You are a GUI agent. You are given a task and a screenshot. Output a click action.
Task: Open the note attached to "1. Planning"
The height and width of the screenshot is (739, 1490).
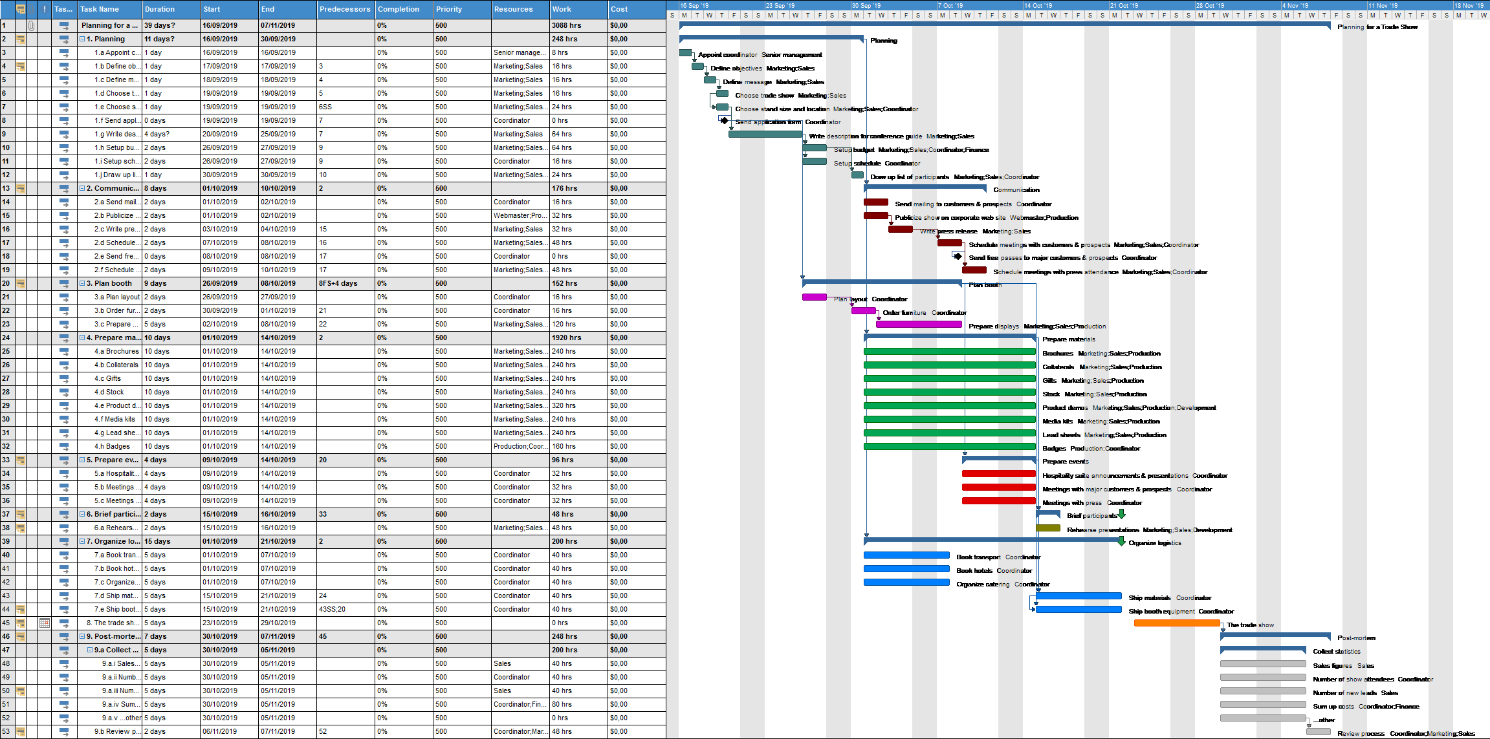coord(21,39)
